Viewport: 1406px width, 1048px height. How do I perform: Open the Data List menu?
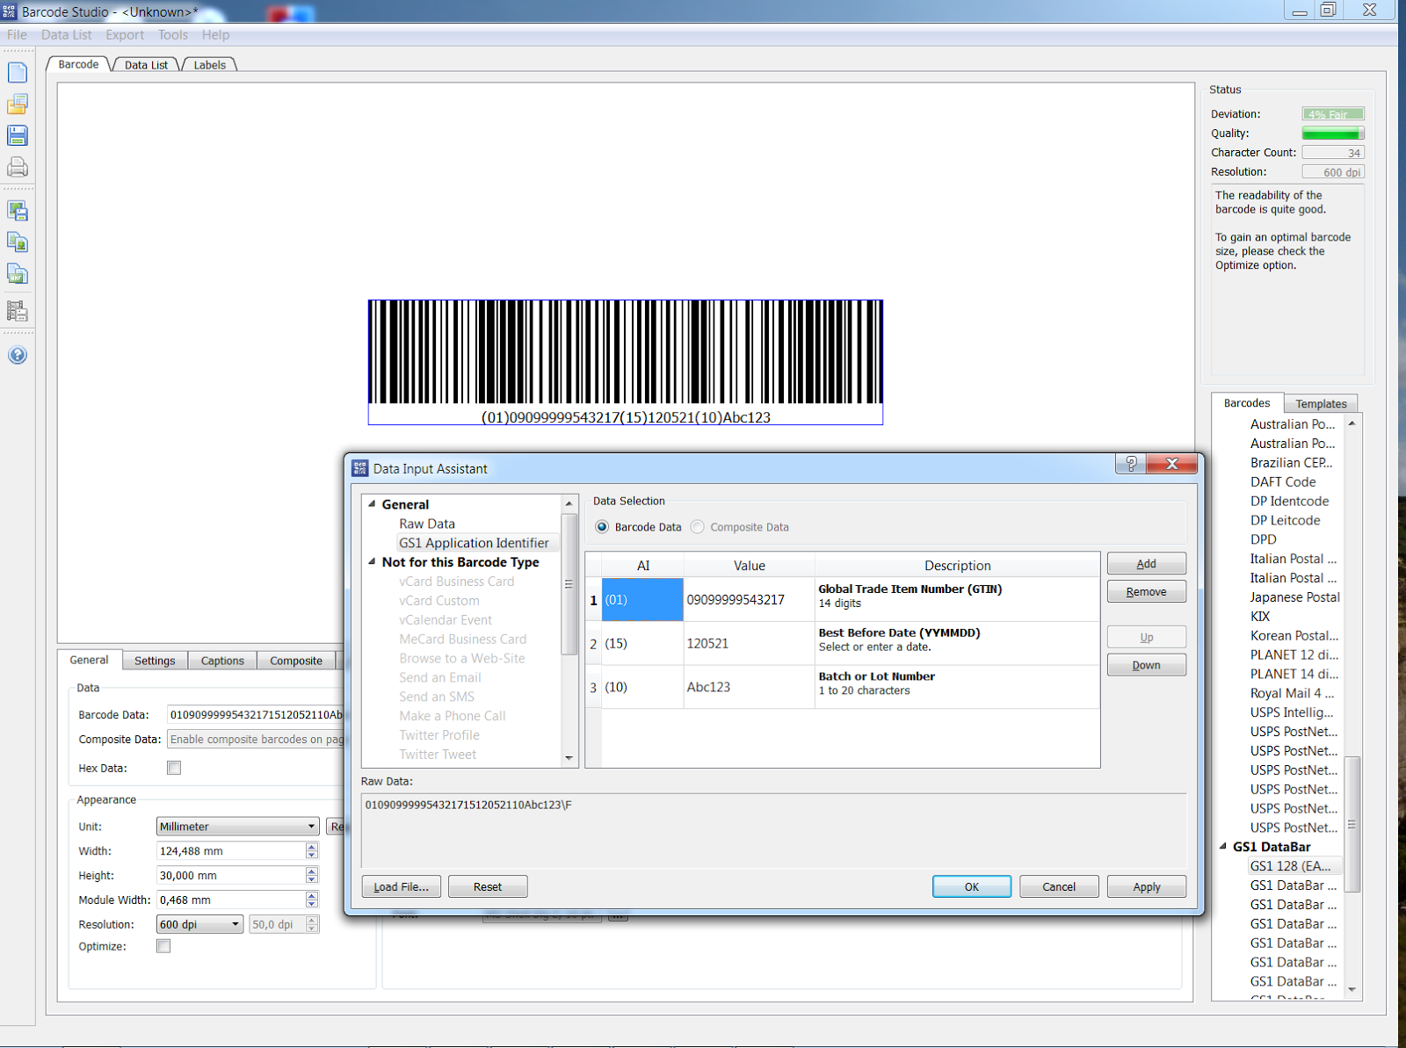pyautogui.click(x=67, y=35)
